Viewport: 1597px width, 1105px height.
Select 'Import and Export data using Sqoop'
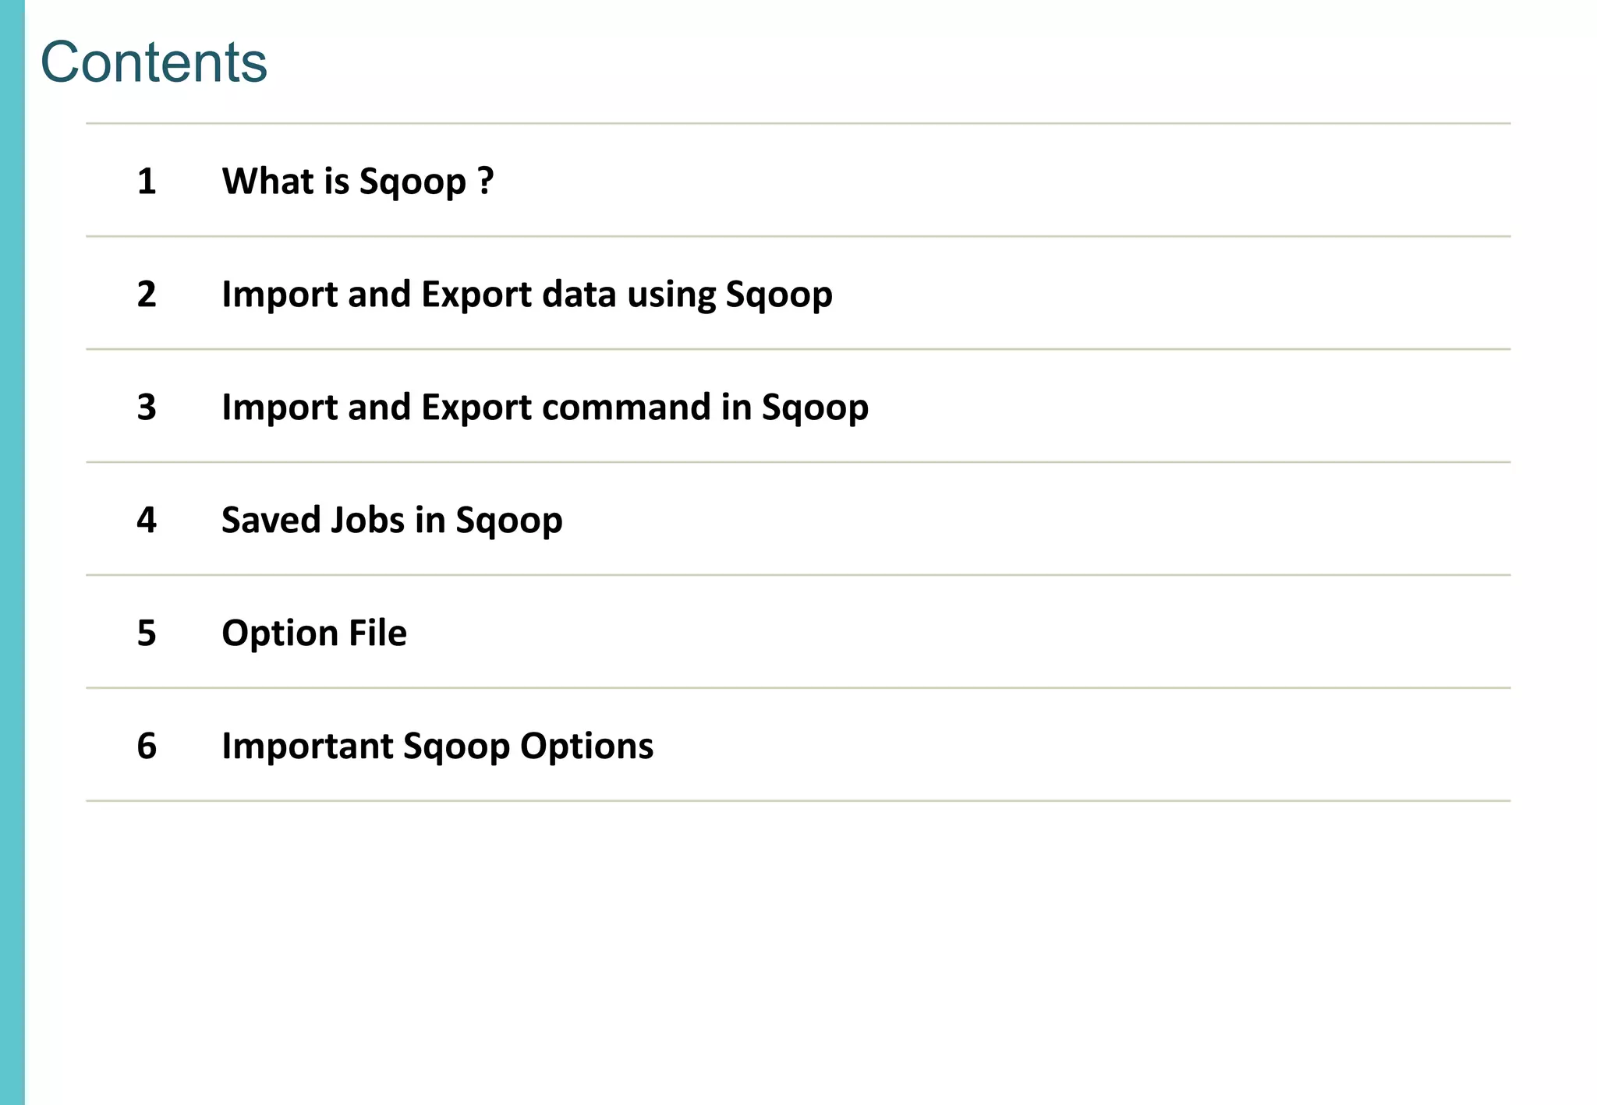[526, 294]
